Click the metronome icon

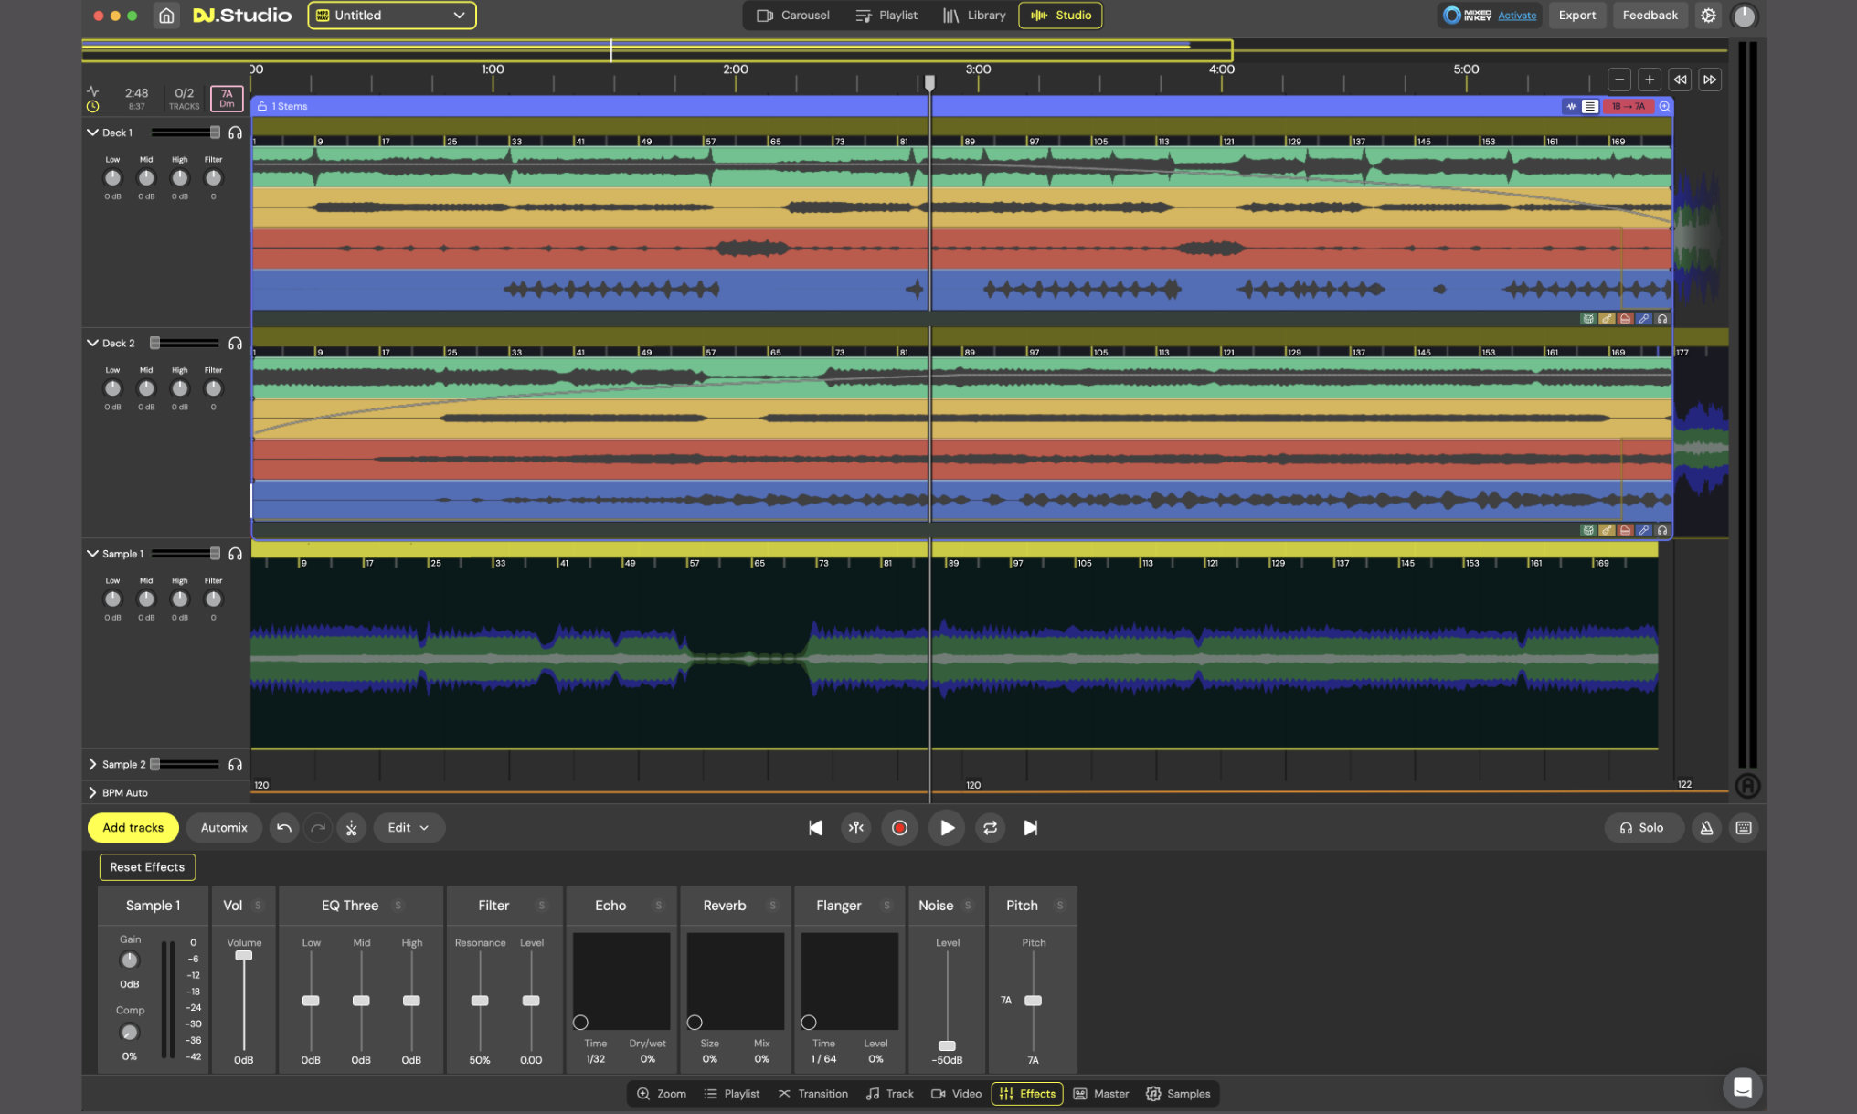click(x=1706, y=828)
